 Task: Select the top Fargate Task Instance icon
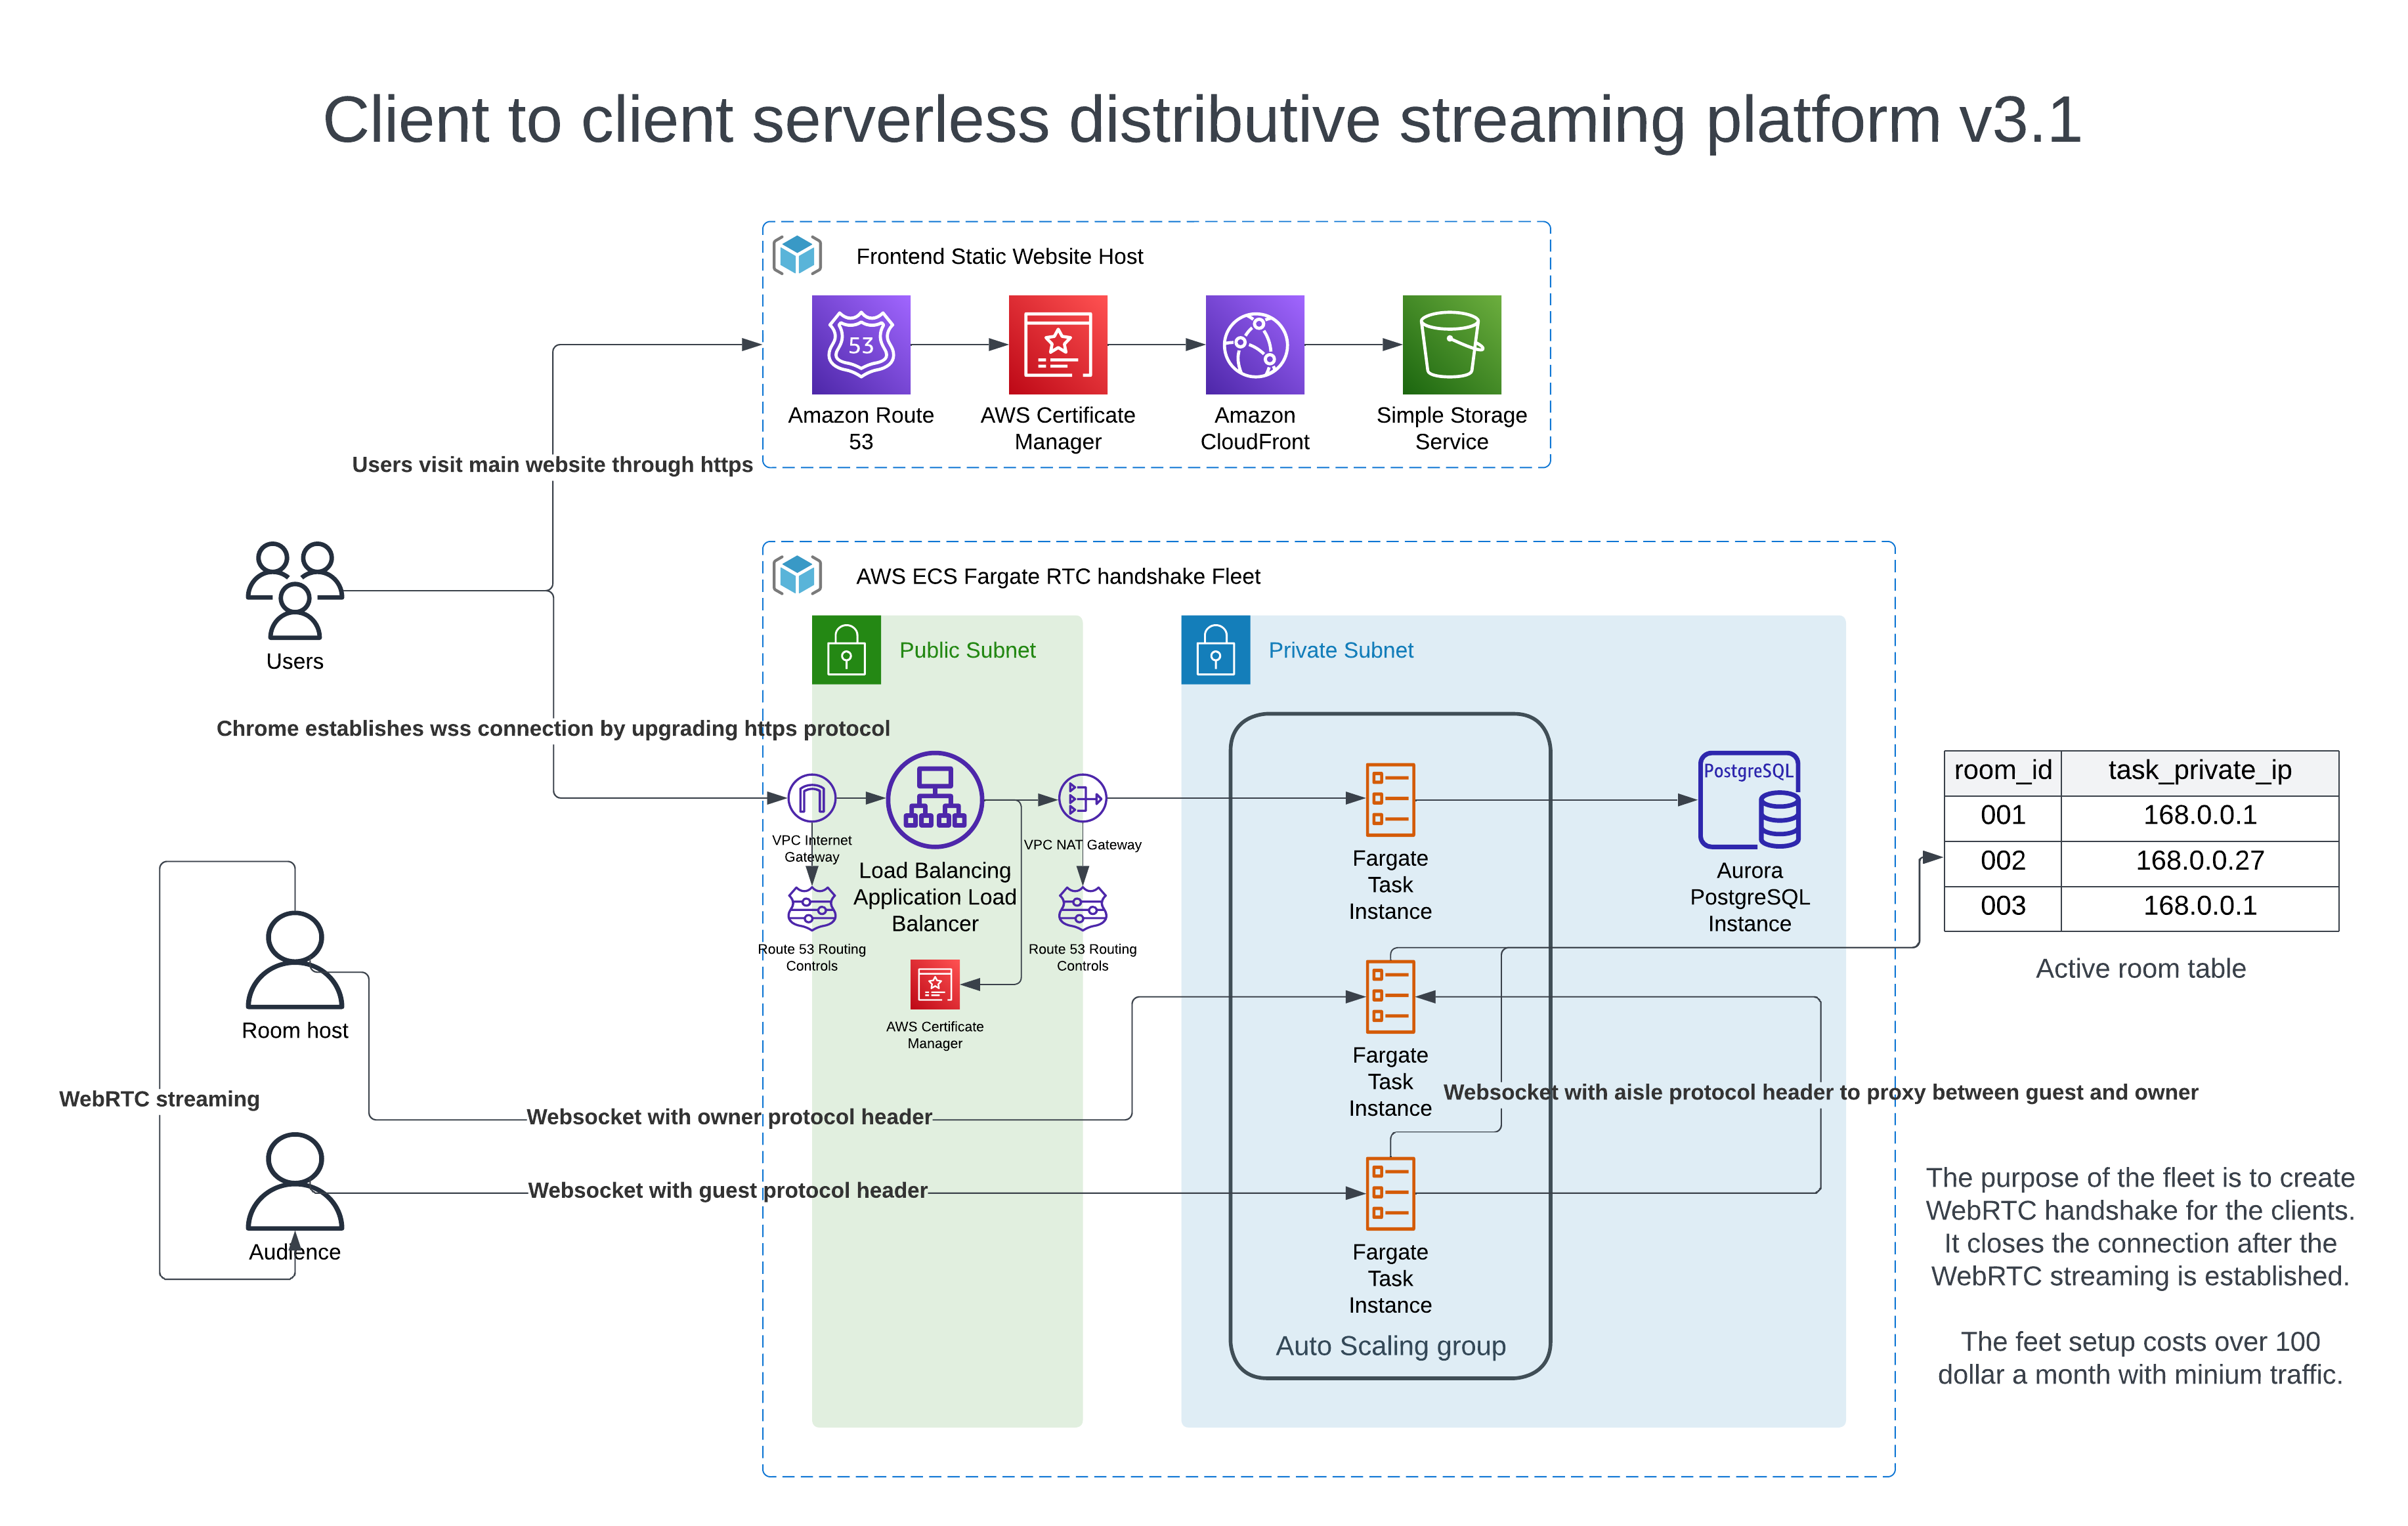pos(1390,799)
